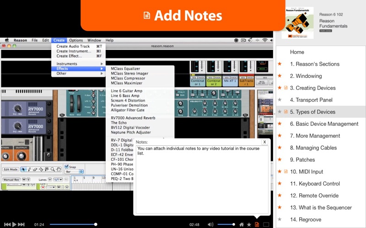Go to home via house icon
366x228 pixels.
[242, 224]
